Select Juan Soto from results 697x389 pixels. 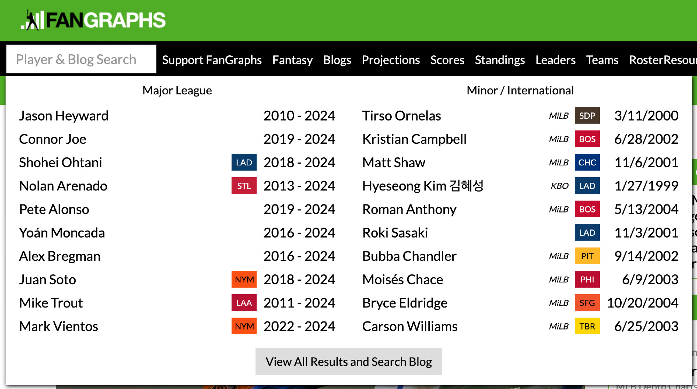(47, 279)
